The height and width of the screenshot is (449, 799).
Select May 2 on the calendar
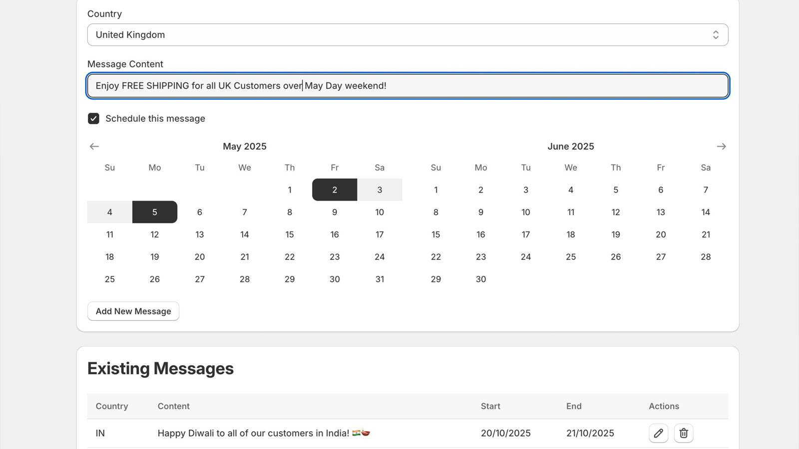tap(335, 190)
